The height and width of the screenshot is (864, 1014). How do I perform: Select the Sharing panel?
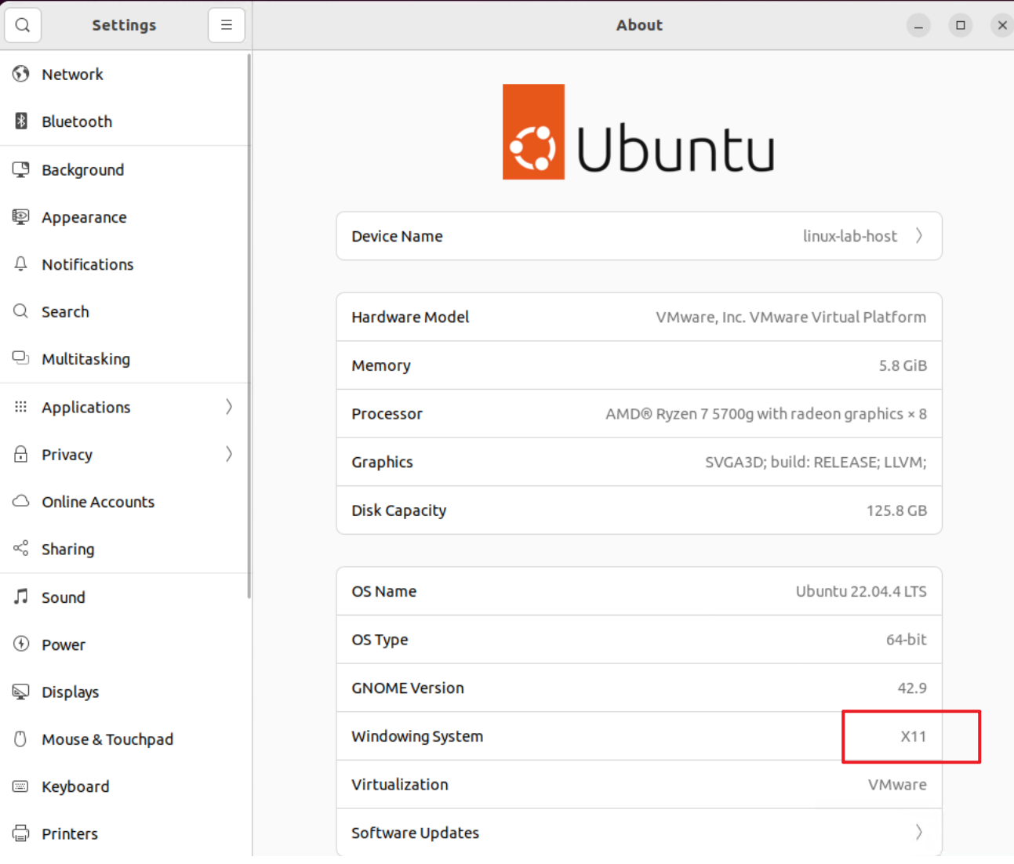click(125, 548)
